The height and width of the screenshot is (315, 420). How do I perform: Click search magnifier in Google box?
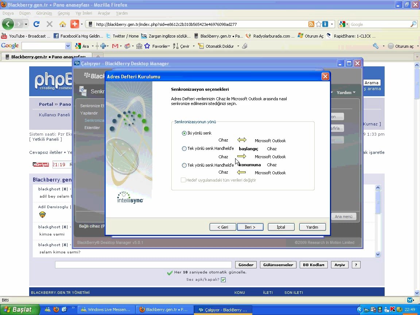[x=413, y=24]
